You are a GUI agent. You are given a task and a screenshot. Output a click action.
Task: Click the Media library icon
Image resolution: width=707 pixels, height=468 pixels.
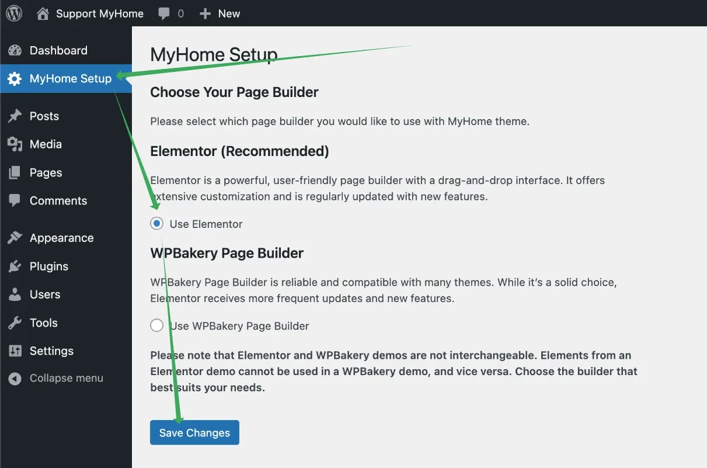tap(15, 144)
